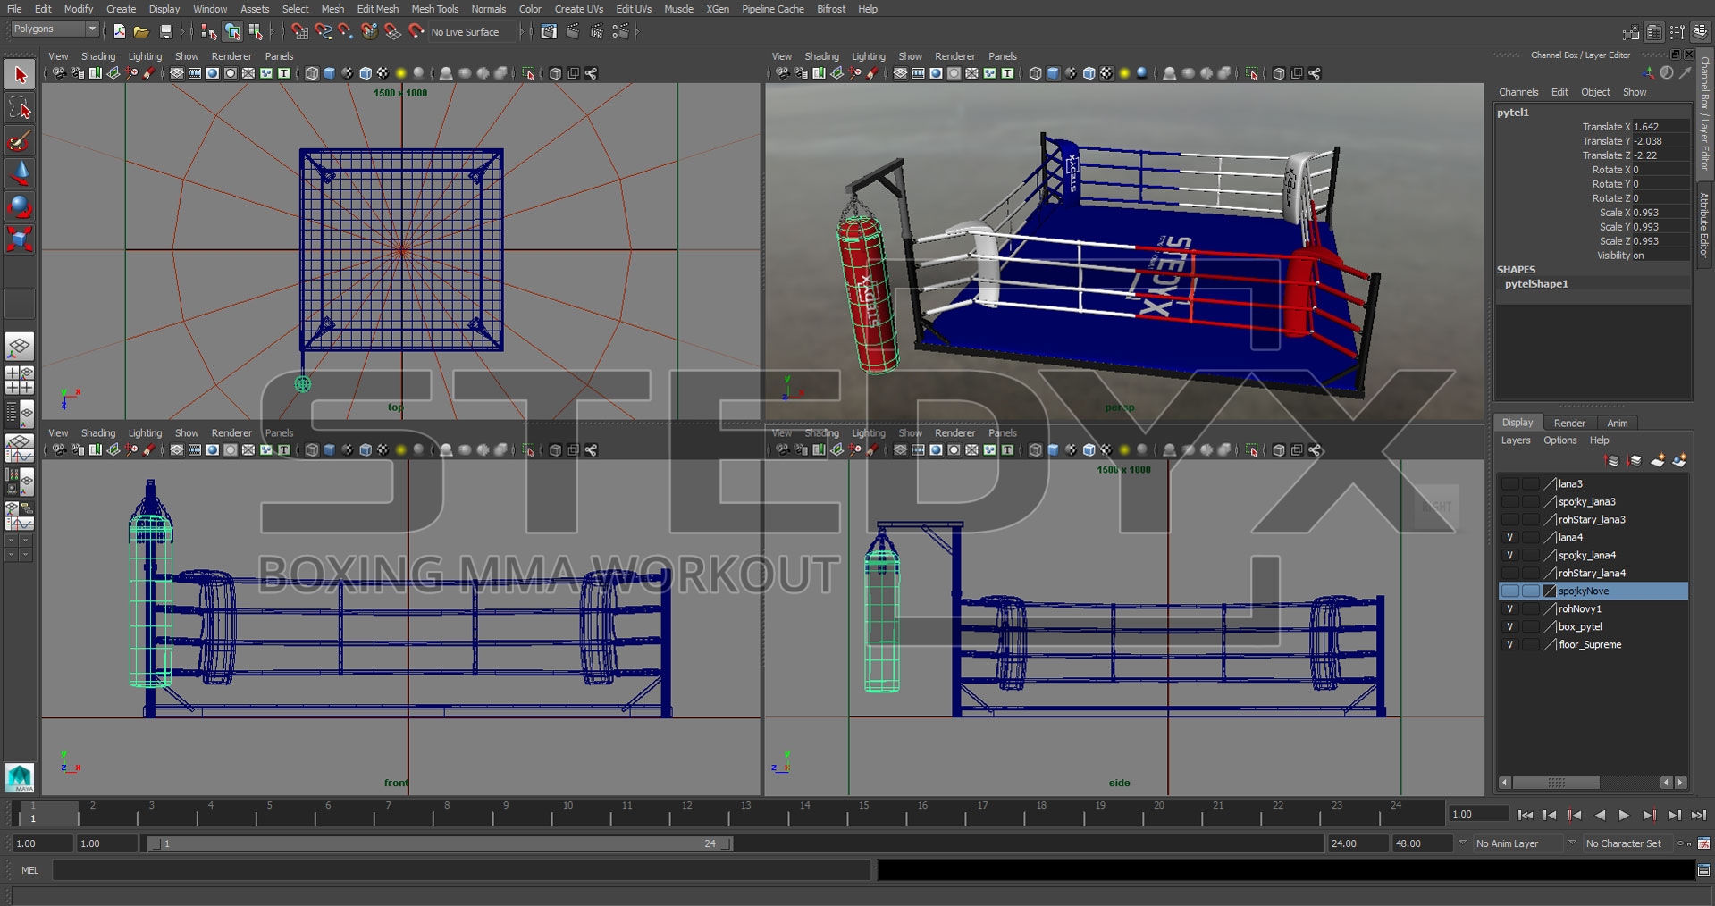Toggle visibility of lana4 layer
The image size is (1715, 906).
point(1509,537)
